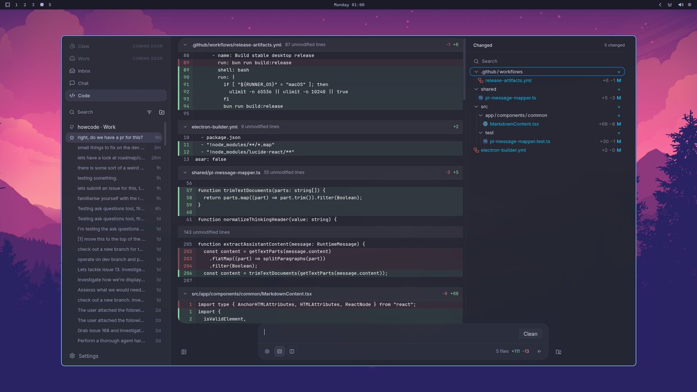Click the TS icon beside pi-message-mapper.test.ts

tap(486, 142)
